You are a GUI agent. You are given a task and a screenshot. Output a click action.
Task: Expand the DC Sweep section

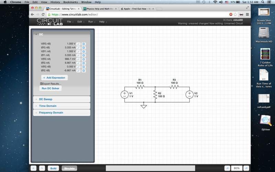tap(46, 99)
